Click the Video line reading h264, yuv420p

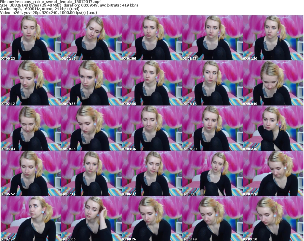(x=48, y=12)
